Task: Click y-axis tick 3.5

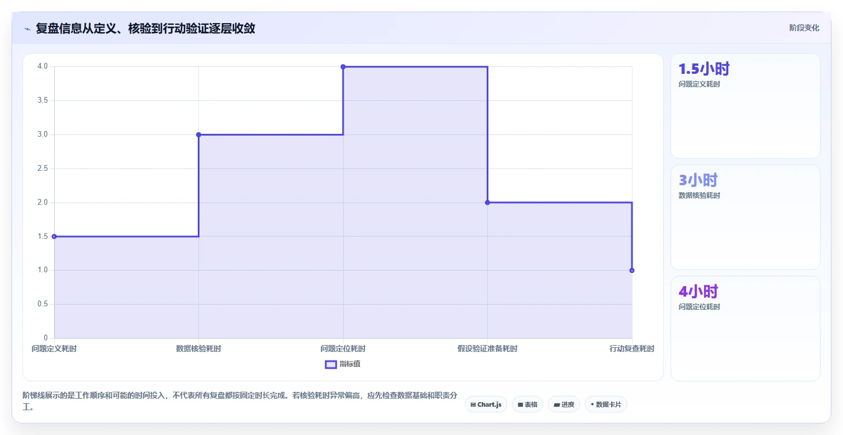Action: tap(43, 100)
